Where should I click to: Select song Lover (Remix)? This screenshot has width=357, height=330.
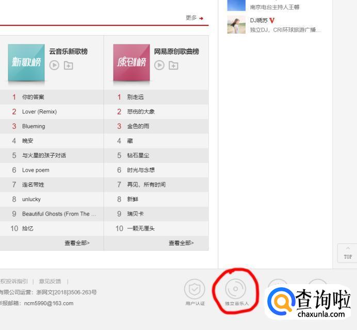pos(39,111)
